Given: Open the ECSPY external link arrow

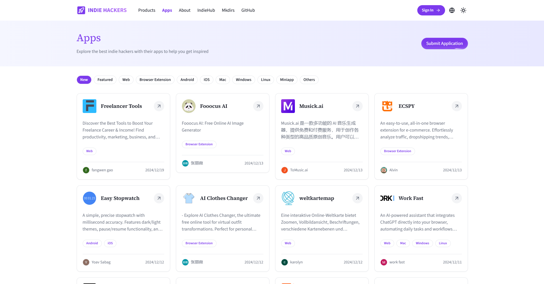Looking at the screenshot, I should tap(457, 106).
